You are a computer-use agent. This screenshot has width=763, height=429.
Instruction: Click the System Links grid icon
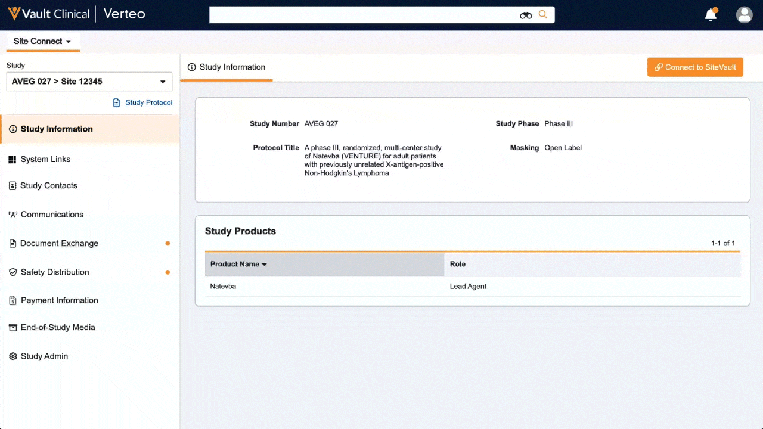[13, 160]
